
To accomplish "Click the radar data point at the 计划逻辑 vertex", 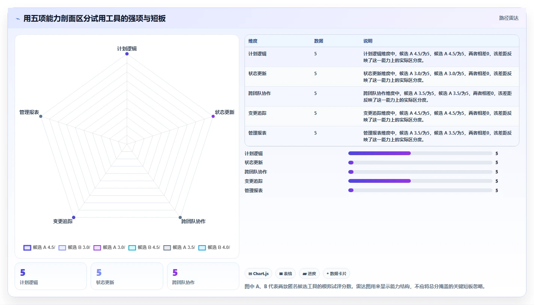I will (x=127, y=54).
